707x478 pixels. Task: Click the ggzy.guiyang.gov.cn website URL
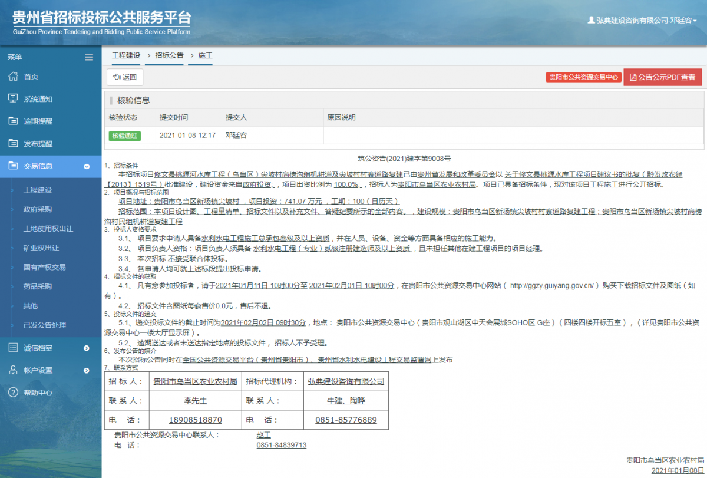(x=551, y=285)
